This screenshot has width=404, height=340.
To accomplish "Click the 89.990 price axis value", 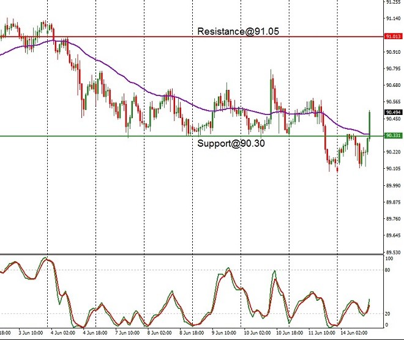I will tap(393, 185).
